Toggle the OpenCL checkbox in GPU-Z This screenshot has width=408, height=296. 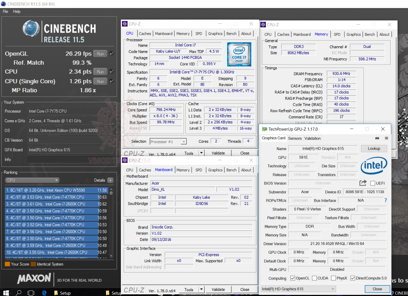(293, 278)
